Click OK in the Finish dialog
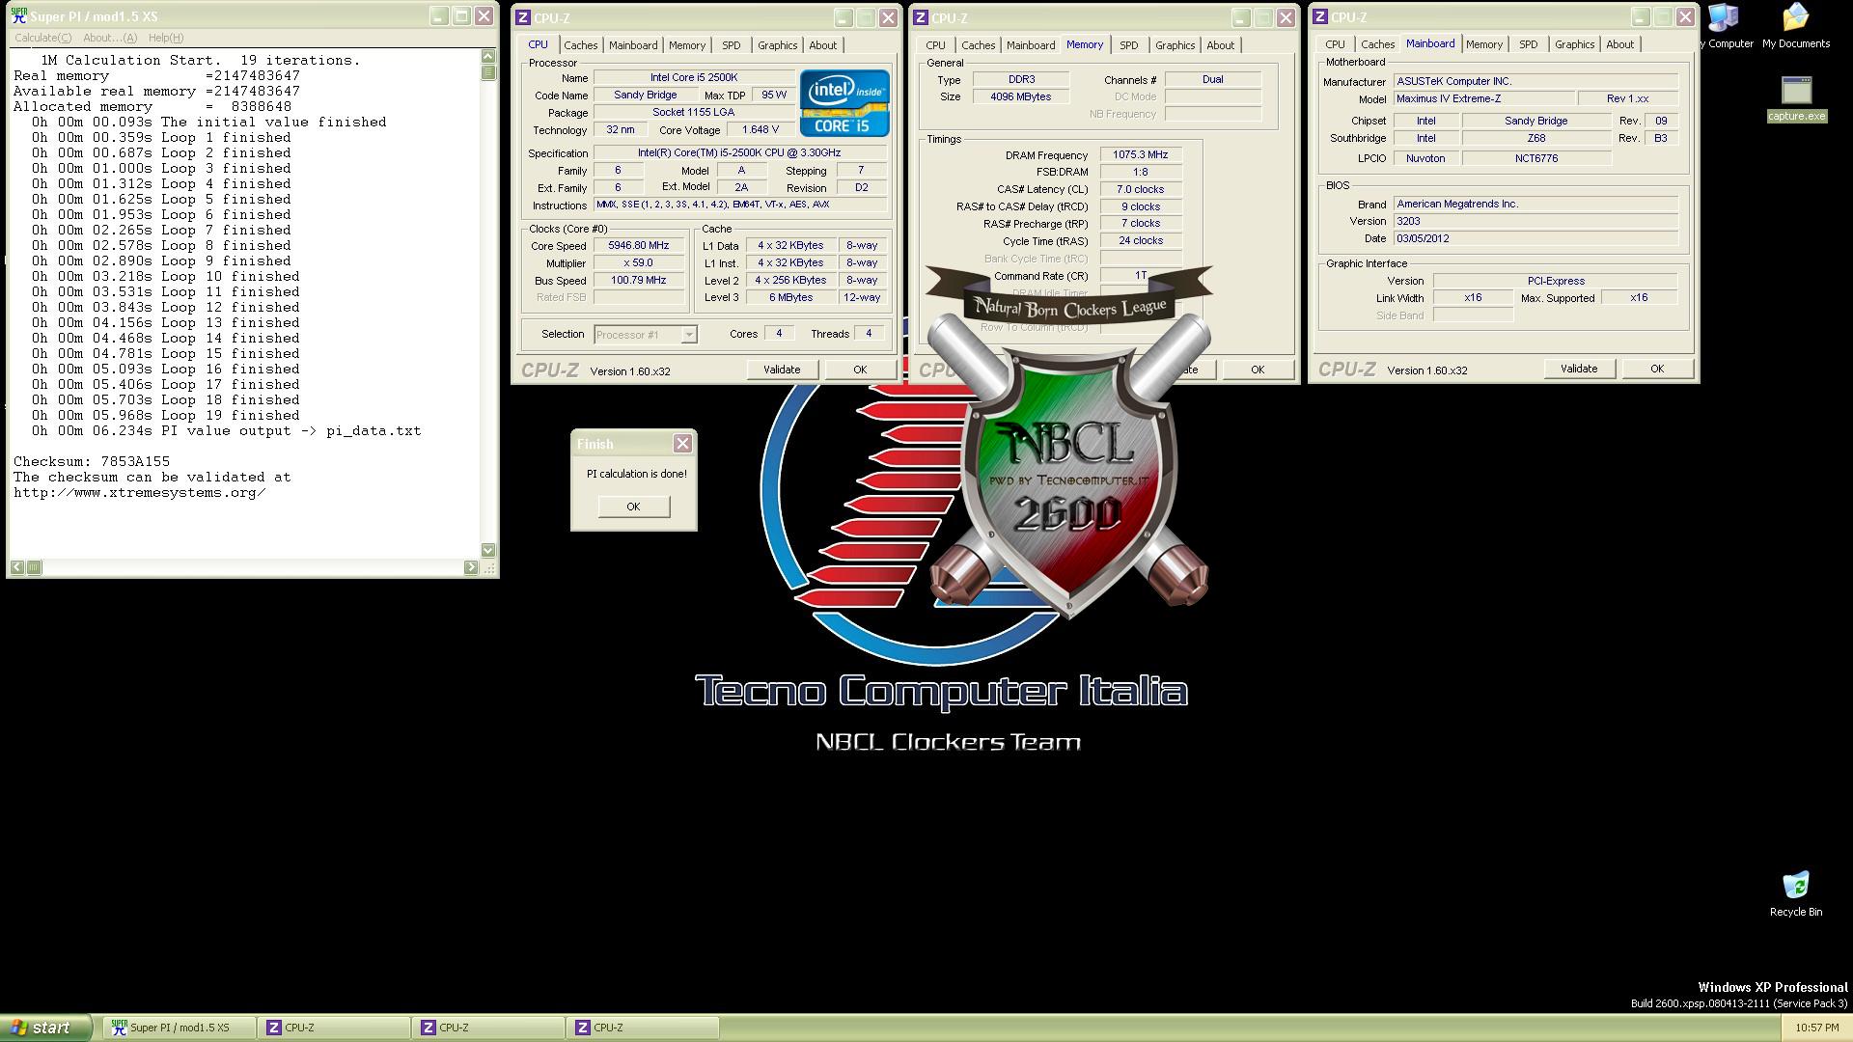Viewport: 1853px width, 1042px height. point(633,507)
